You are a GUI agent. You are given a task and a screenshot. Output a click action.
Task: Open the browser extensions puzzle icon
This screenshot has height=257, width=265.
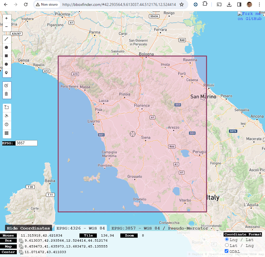point(205,4)
